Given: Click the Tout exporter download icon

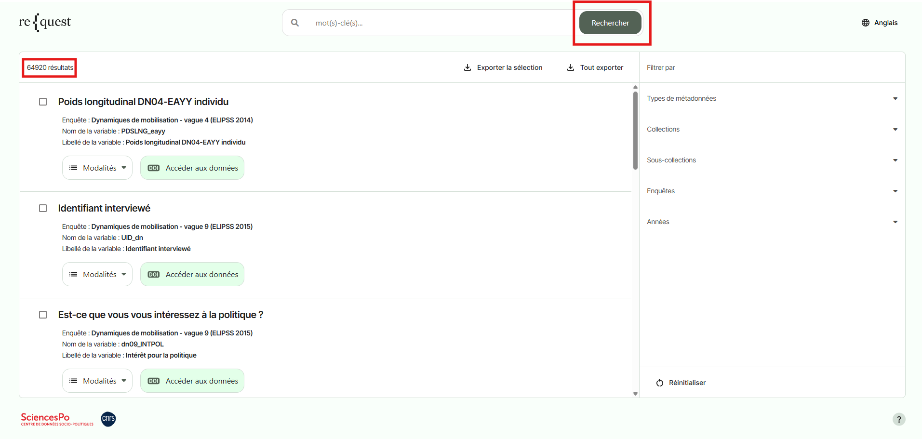Looking at the screenshot, I should 571,67.
